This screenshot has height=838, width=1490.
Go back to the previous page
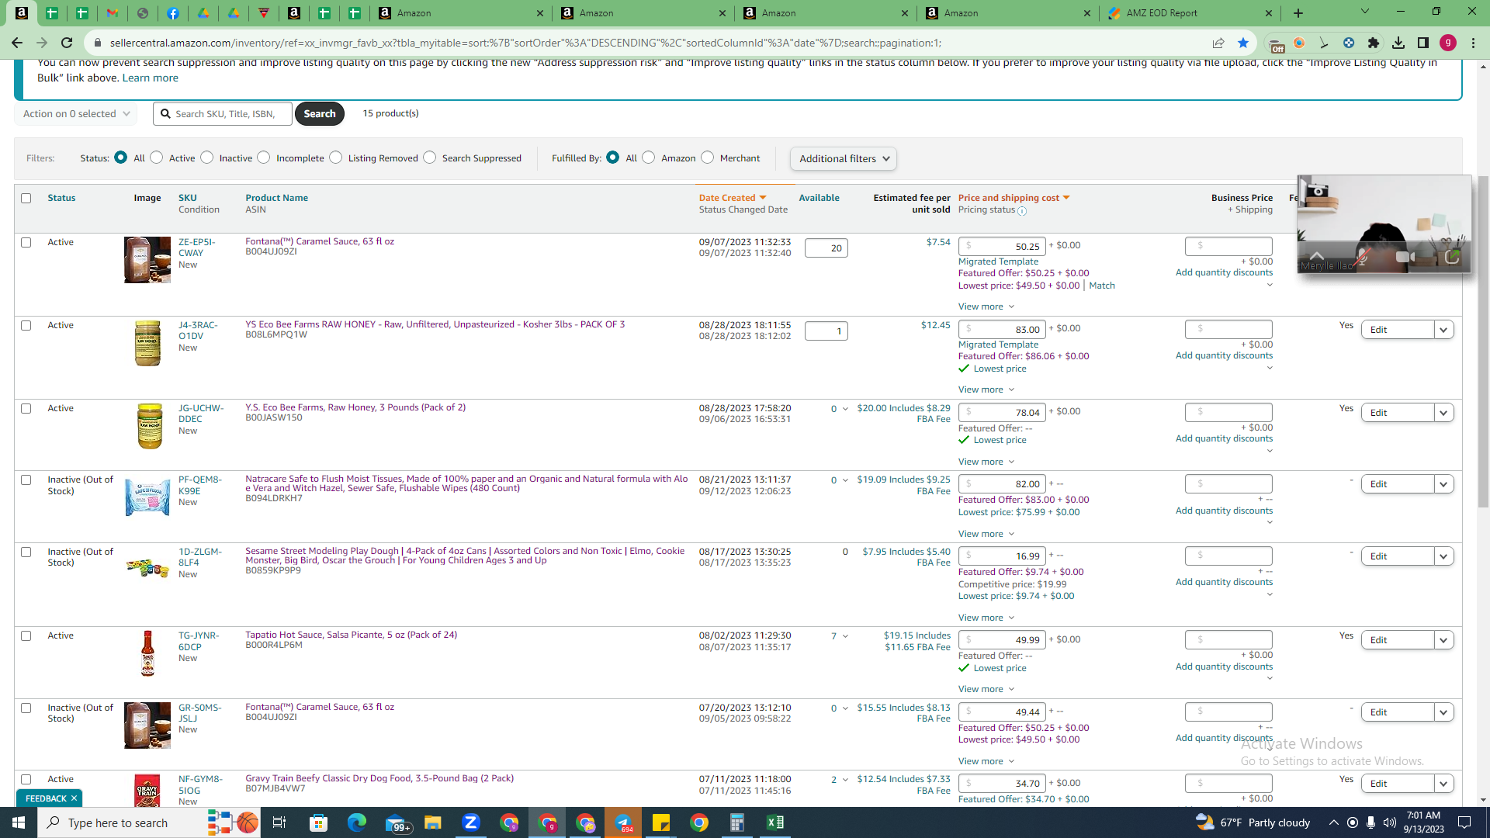17,43
